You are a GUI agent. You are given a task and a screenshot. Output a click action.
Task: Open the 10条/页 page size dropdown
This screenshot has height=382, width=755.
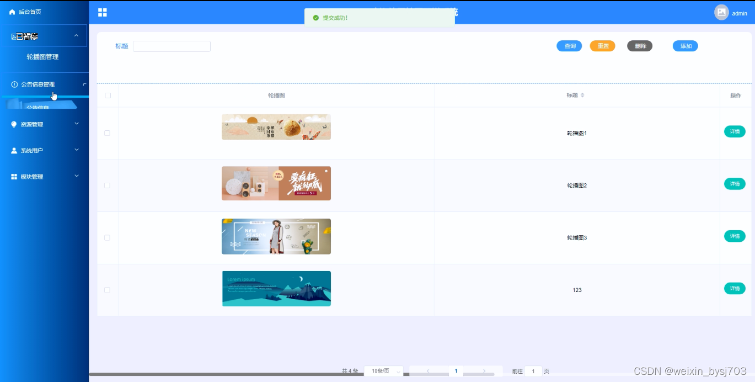click(384, 371)
